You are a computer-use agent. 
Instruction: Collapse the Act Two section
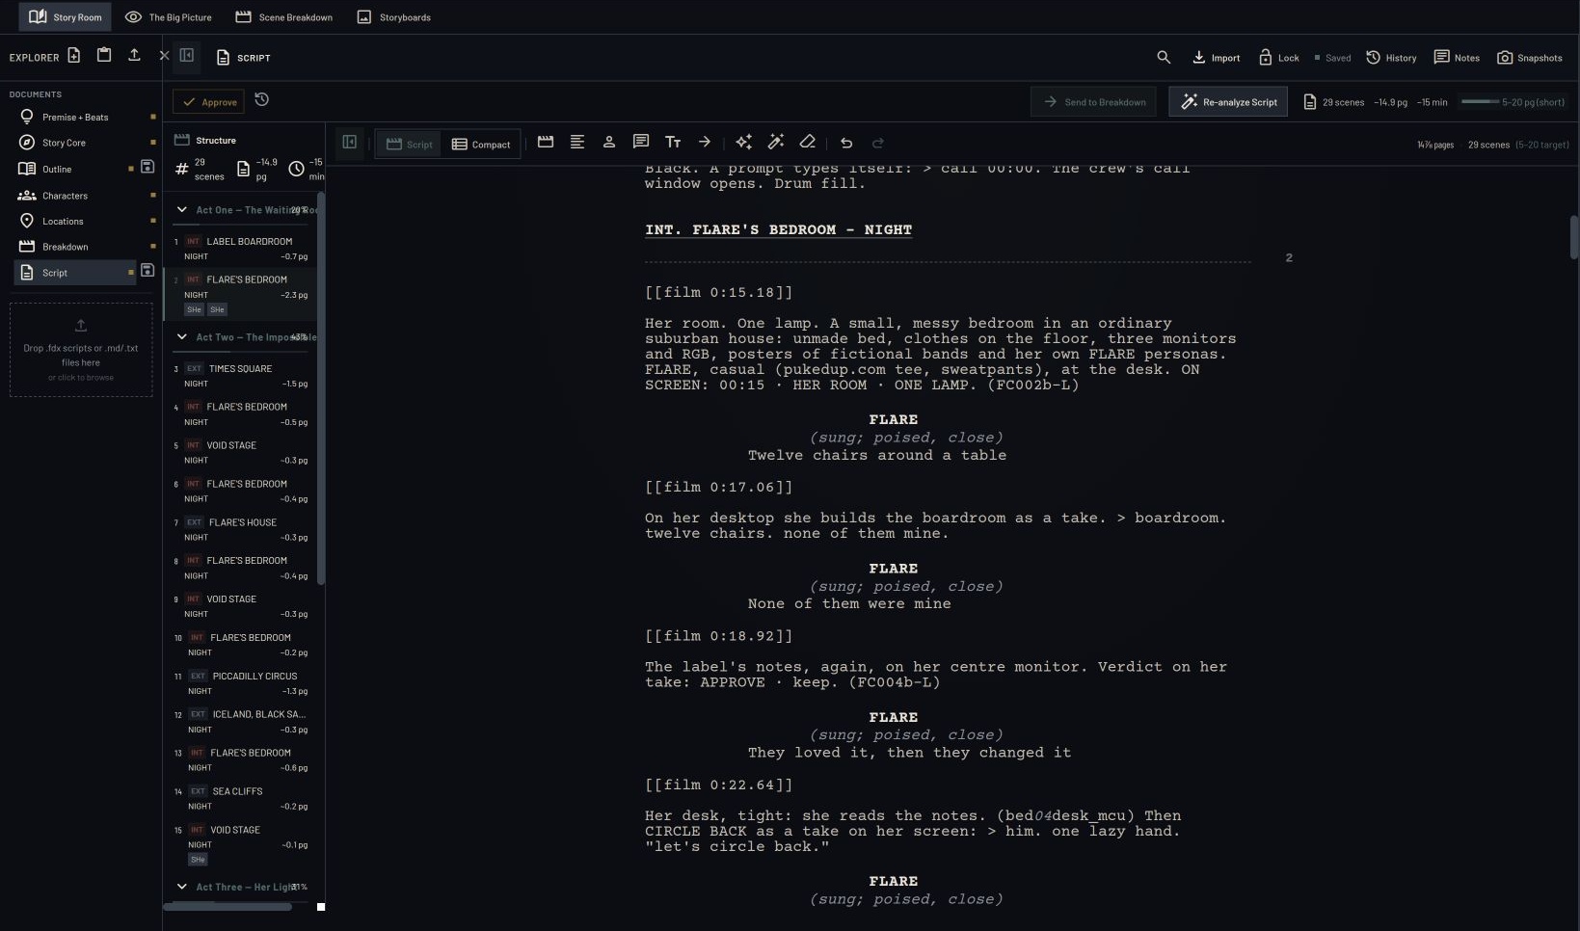[x=181, y=336]
